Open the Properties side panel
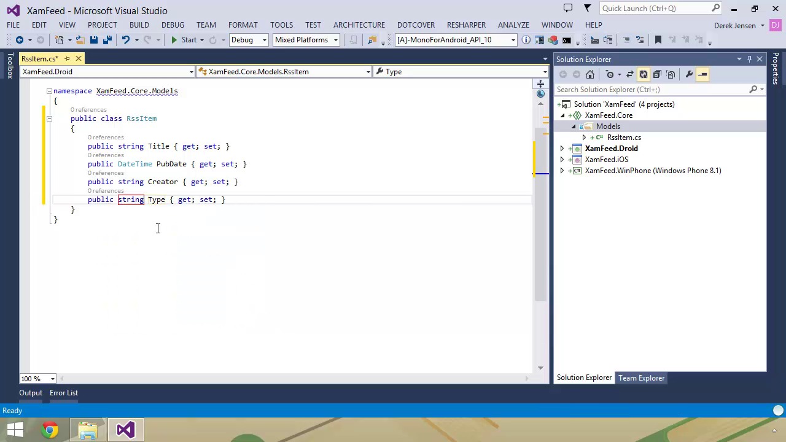 [x=776, y=69]
